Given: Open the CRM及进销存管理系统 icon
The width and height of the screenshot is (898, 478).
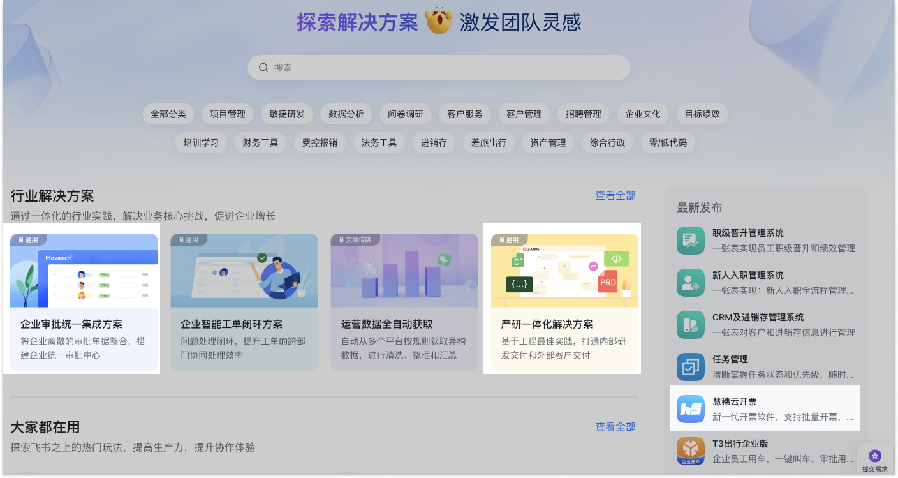Looking at the screenshot, I should click(691, 325).
